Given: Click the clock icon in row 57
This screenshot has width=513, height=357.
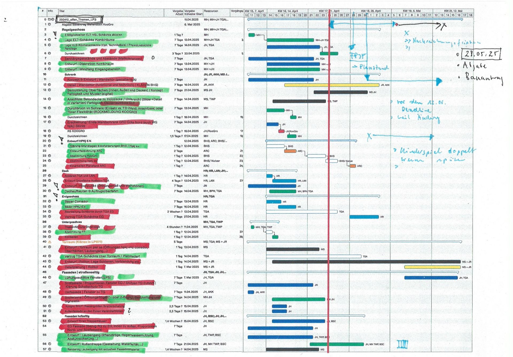Looking at the screenshot, I should pyautogui.click(x=49, y=349).
